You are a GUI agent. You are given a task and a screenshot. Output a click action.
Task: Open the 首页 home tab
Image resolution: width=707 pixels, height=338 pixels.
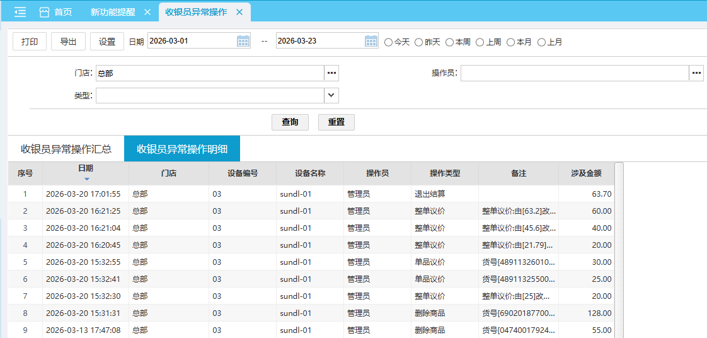tap(55, 12)
